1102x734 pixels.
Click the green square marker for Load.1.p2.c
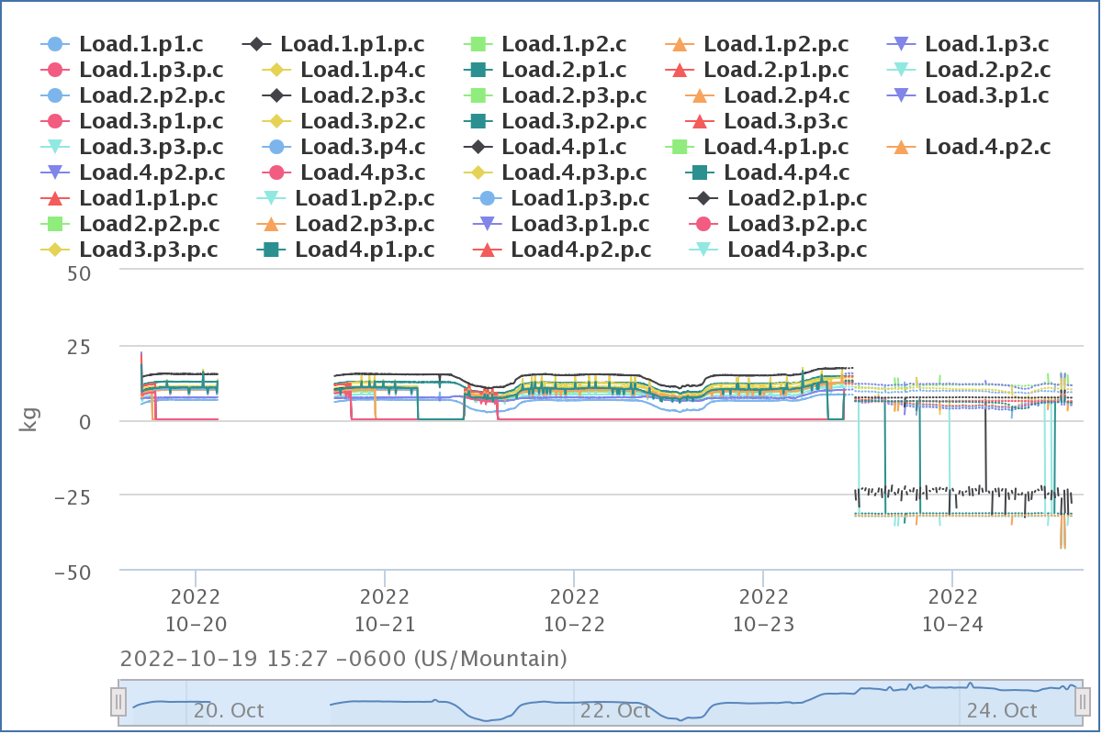tap(477, 43)
